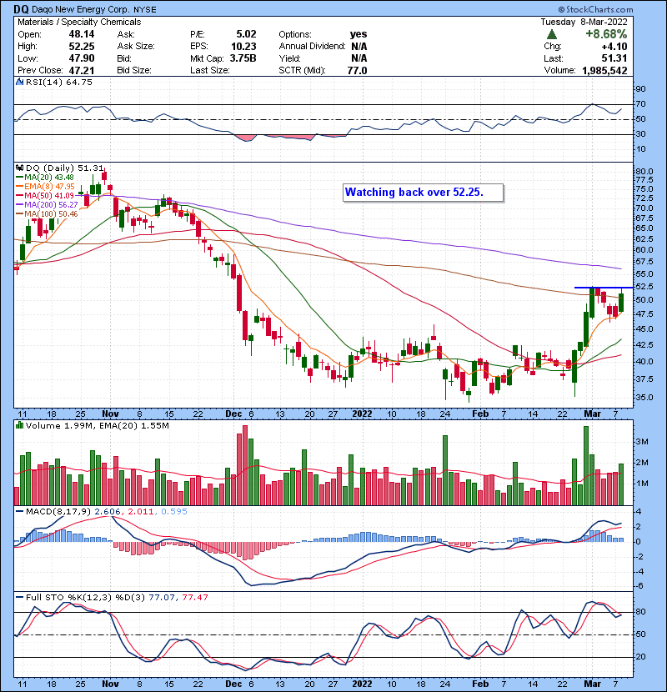
Task: Click the candlestick icon beside DQ (Daily)
Action: click(x=19, y=168)
